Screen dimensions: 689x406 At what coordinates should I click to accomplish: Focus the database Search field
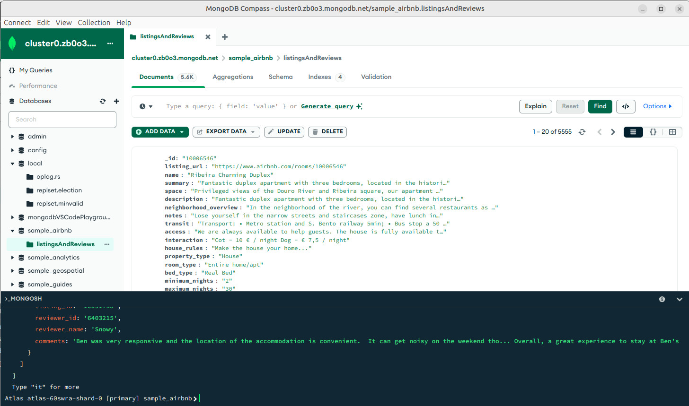pyautogui.click(x=62, y=120)
